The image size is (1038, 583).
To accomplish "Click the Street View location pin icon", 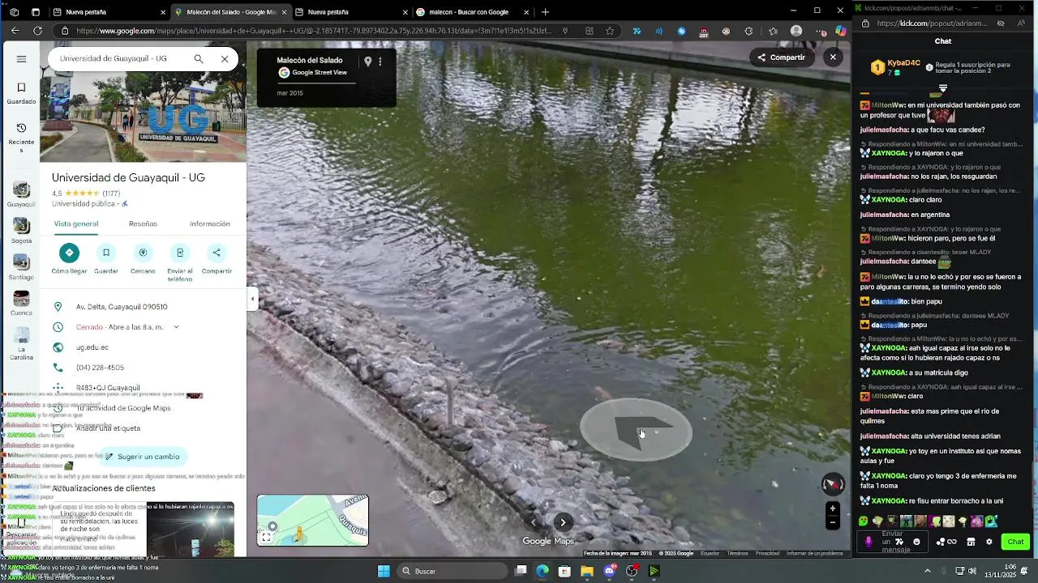I will point(367,62).
